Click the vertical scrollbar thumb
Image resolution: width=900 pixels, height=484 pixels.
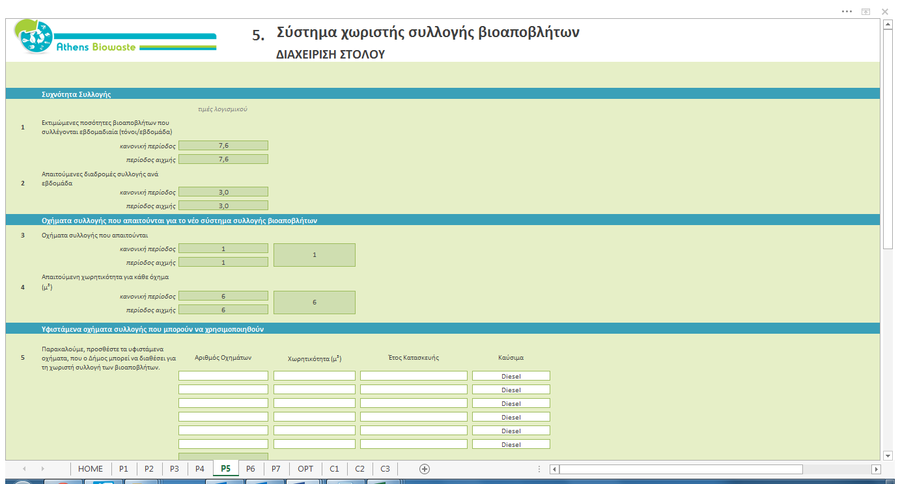(888, 139)
